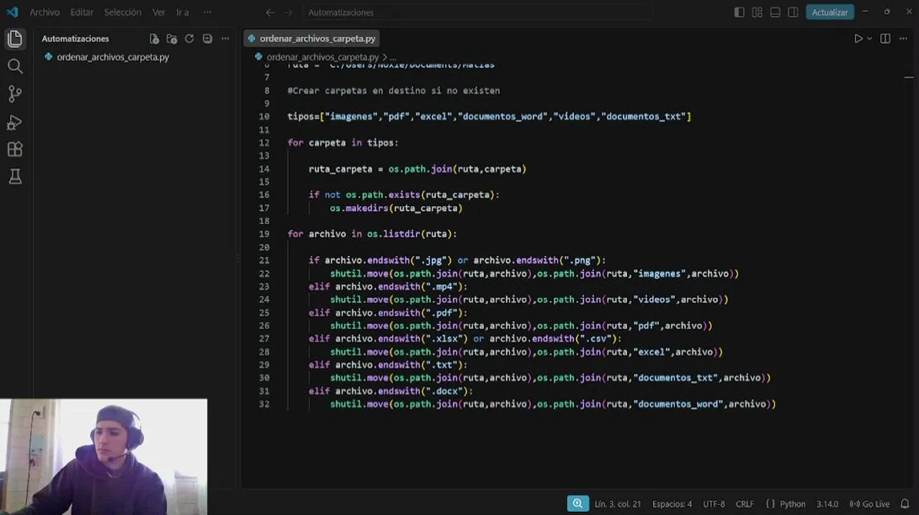Go to line via Lín. 3, col. 21

coord(618,504)
